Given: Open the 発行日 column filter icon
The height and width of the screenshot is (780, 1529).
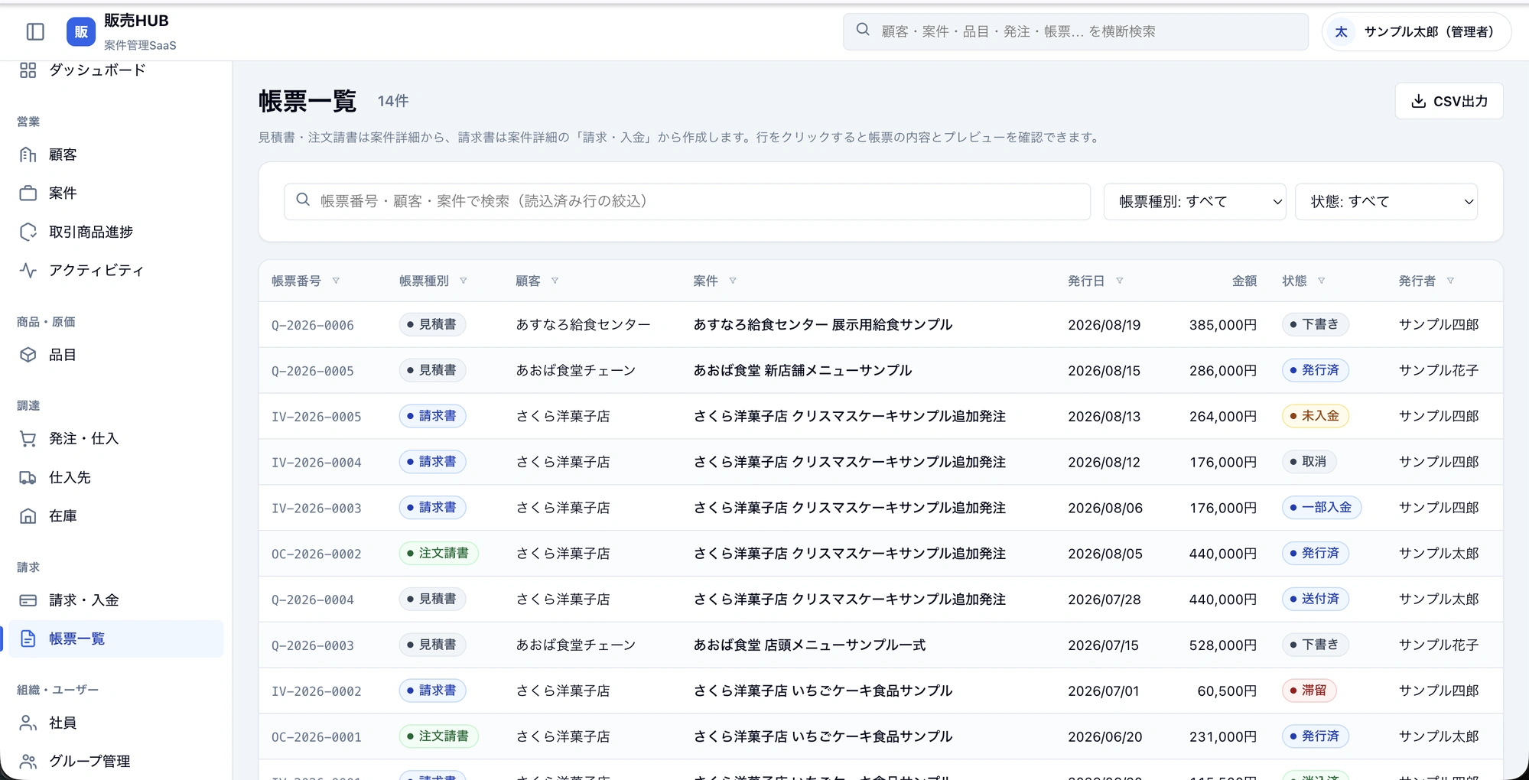Looking at the screenshot, I should tap(1120, 281).
